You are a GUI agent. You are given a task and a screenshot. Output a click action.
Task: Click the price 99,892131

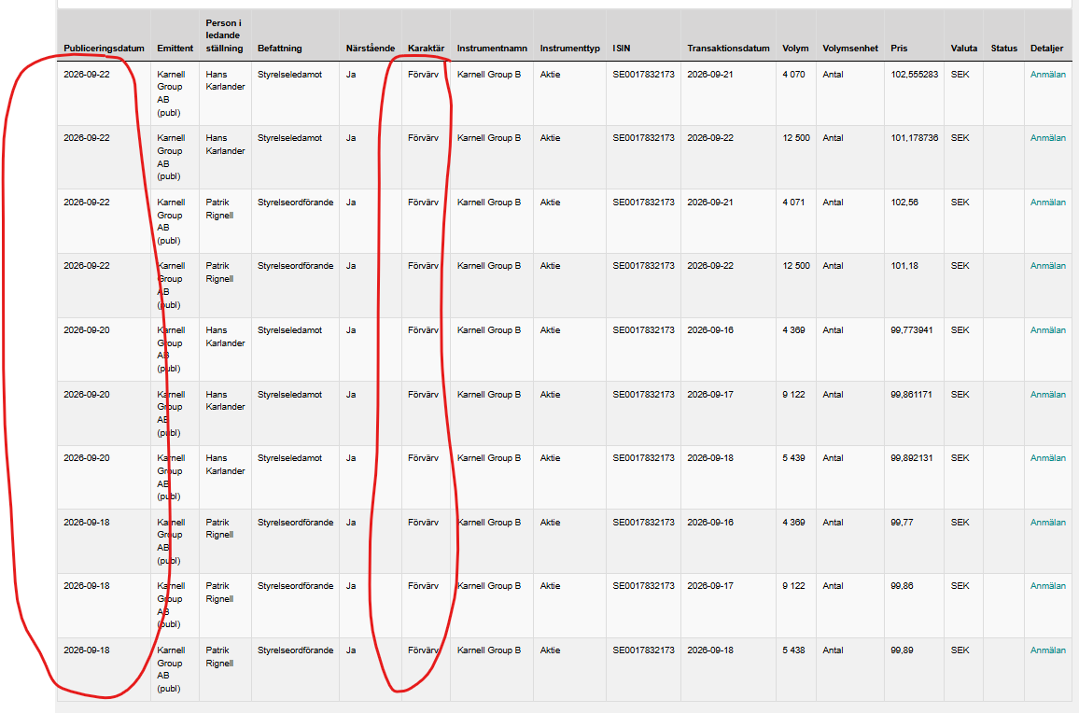[x=912, y=458]
